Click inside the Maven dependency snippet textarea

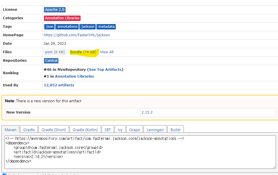[x=140, y=152]
